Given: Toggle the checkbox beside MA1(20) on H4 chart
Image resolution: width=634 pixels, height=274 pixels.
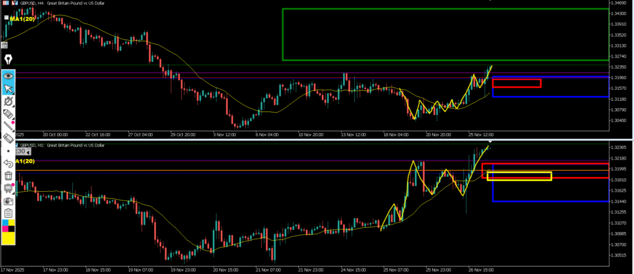Looking at the screenshot, I should [x=6, y=17].
